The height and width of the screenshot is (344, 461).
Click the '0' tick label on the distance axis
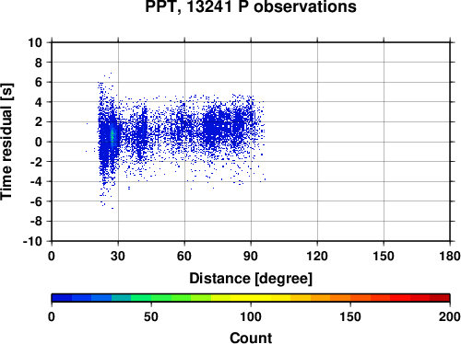point(52,256)
